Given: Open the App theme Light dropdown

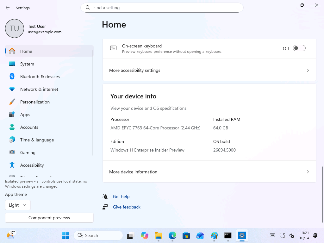Looking at the screenshot, I should point(18,205).
